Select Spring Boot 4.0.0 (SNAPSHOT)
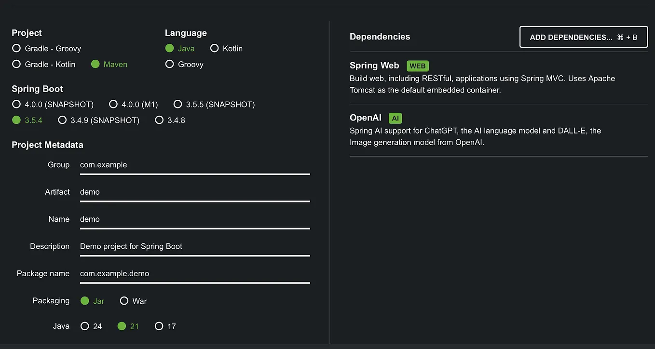 (x=16, y=104)
